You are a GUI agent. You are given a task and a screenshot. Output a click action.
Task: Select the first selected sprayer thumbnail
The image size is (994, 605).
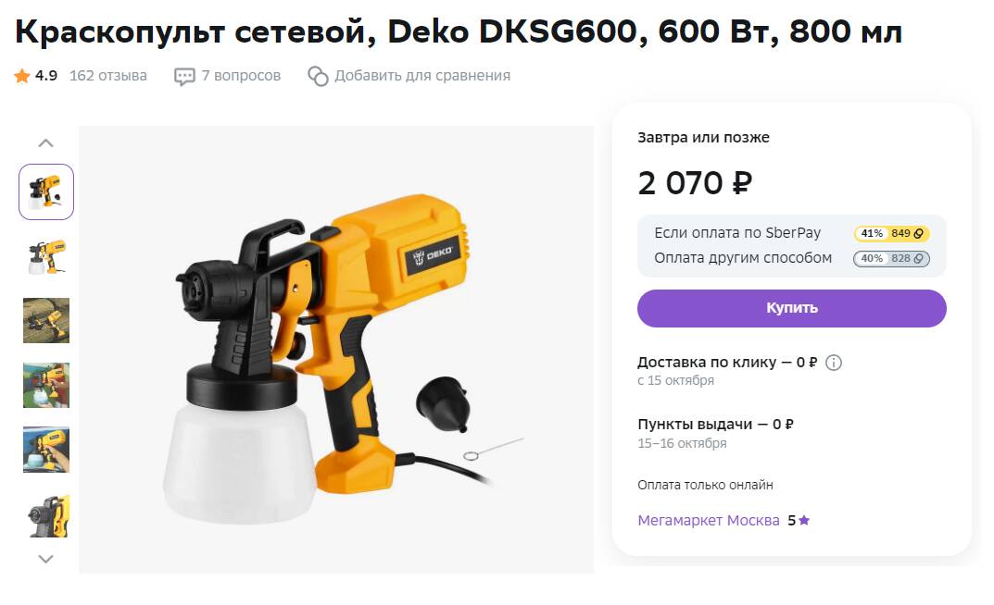click(46, 191)
